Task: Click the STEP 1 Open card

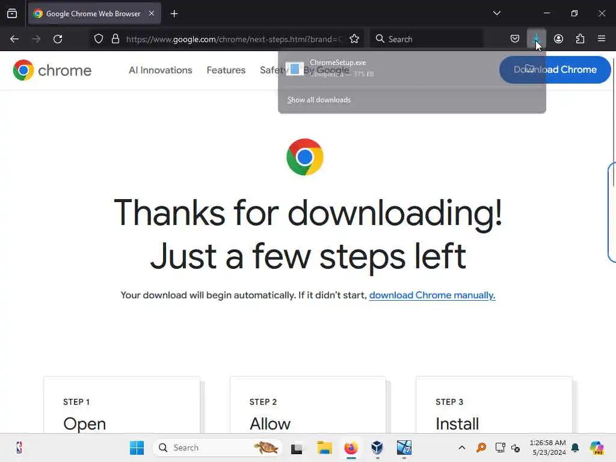Action: 122,405
